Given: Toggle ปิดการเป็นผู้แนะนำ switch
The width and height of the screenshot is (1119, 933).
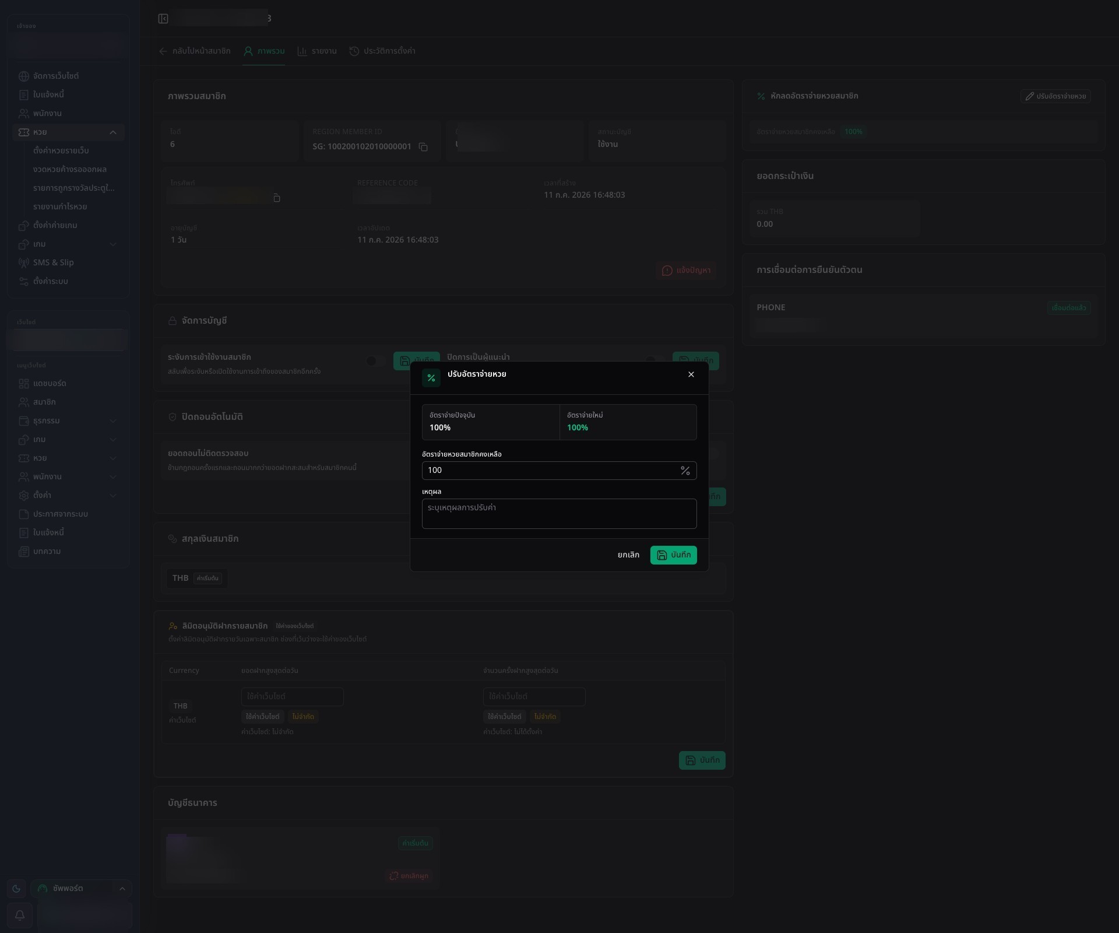Looking at the screenshot, I should click(654, 360).
